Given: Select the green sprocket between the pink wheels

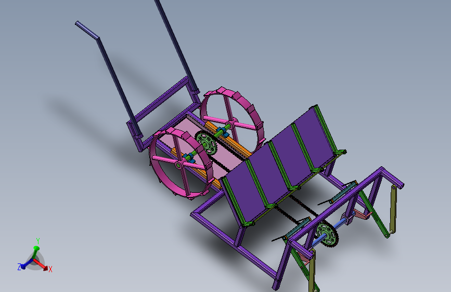Looking at the screenshot, I should coord(206,143).
